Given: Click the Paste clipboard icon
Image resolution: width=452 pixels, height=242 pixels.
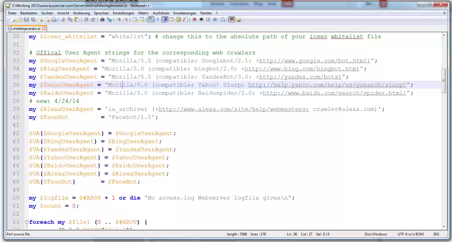Looking at the screenshot, I should coord(77,20).
